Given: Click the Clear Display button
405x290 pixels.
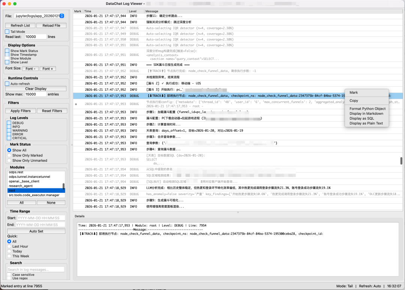Looking at the screenshot, I should coord(36,89).
